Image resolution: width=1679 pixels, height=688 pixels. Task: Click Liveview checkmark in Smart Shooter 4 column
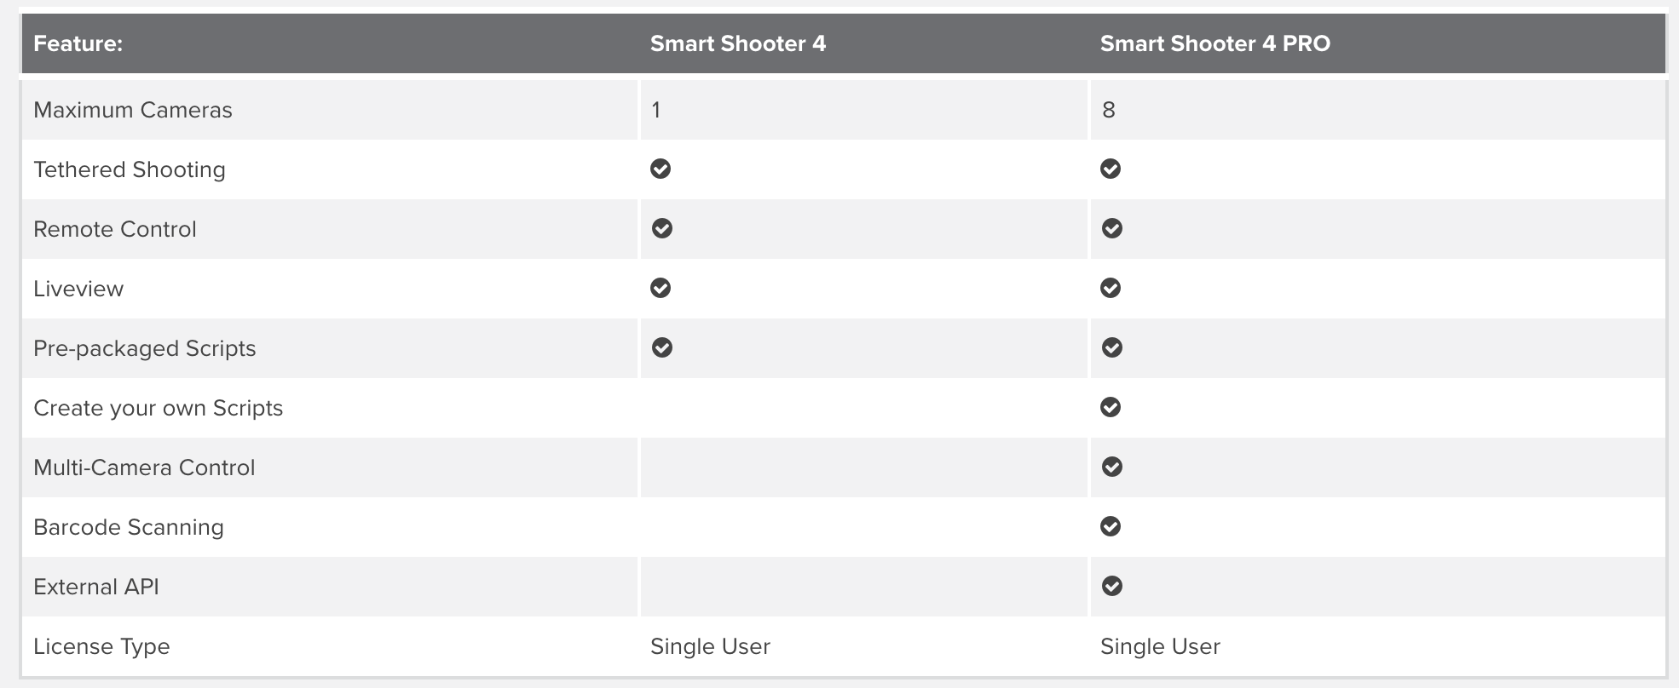tap(661, 288)
